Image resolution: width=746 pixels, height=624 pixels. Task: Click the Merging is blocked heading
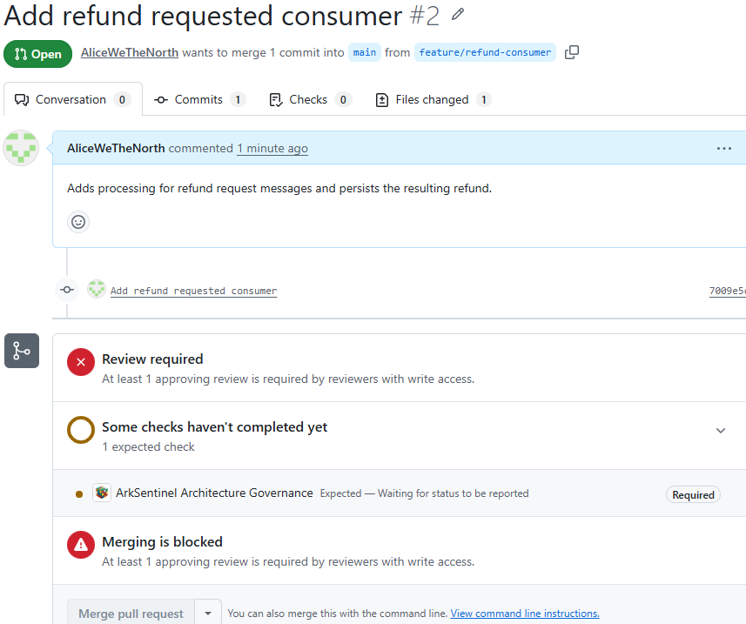[x=162, y=541]
